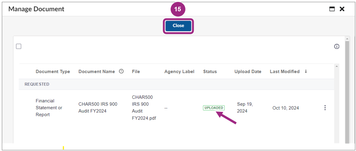This screenshot has height=151, width=356.
Task: Dismiss dialog with the X icon
Action: tap(342, 9)
